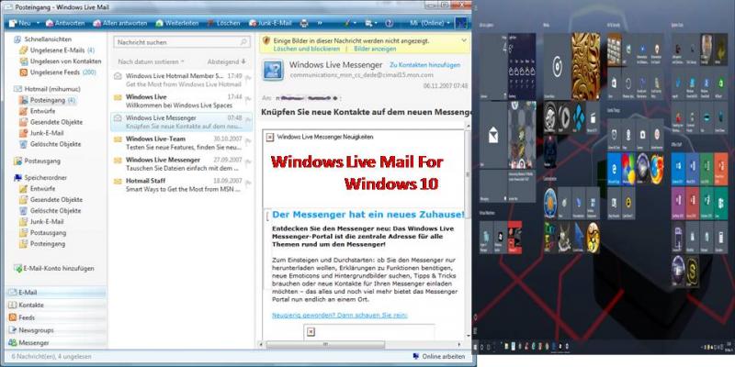This screenshot has height=367, width=735.
Task: Click the magnifier icon in search box
Action: click(x=243, y=42)
